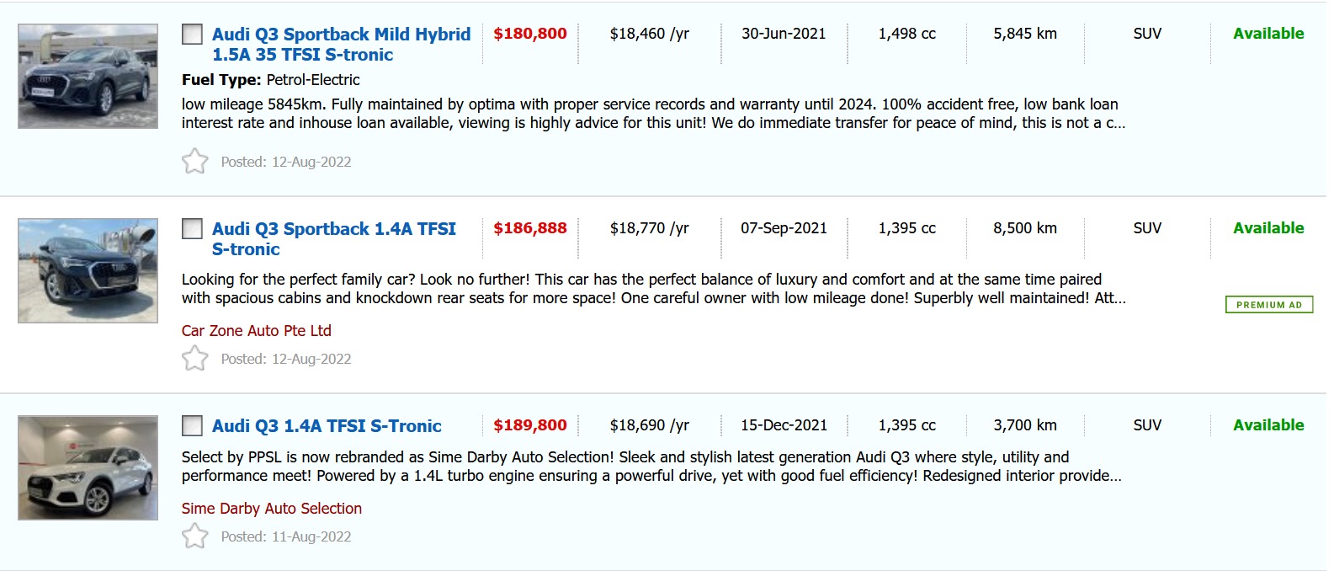
Task: Click star icon for Sime Darby listing
Action: [x=194, y=536]
